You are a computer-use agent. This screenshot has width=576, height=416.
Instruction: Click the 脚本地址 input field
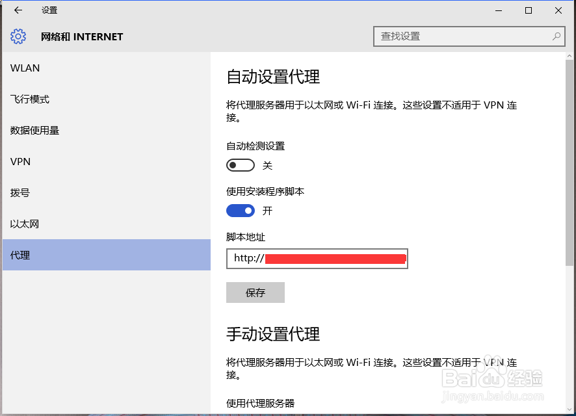click(317, 259)
